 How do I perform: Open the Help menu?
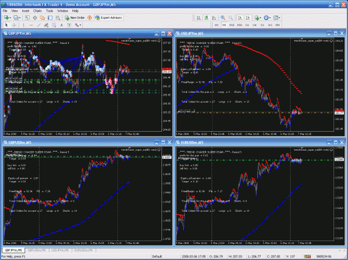click(x=75, y=11)
